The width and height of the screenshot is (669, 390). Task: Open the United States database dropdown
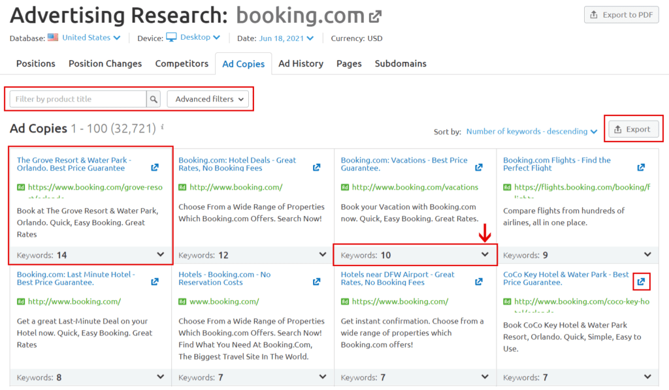(91, 37)
